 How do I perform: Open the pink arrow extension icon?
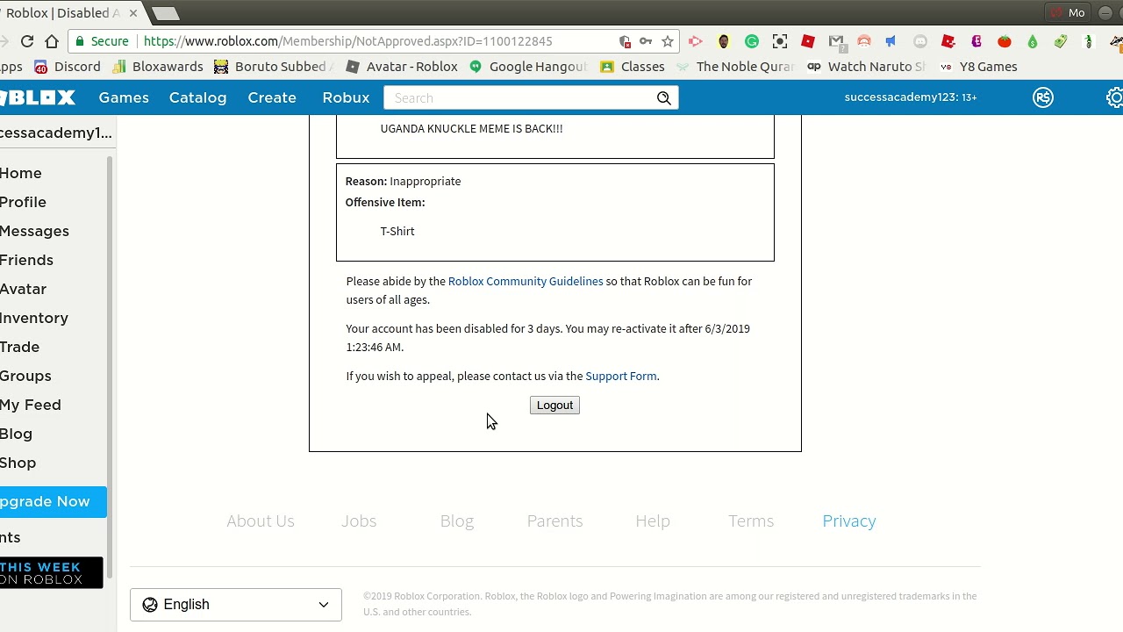(x=696, y=41)
